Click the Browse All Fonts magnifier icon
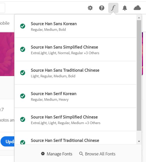 point(81,154)
